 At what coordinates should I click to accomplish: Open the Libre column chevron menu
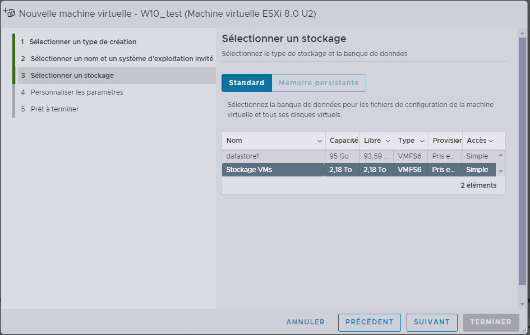(x=388, y=141)
